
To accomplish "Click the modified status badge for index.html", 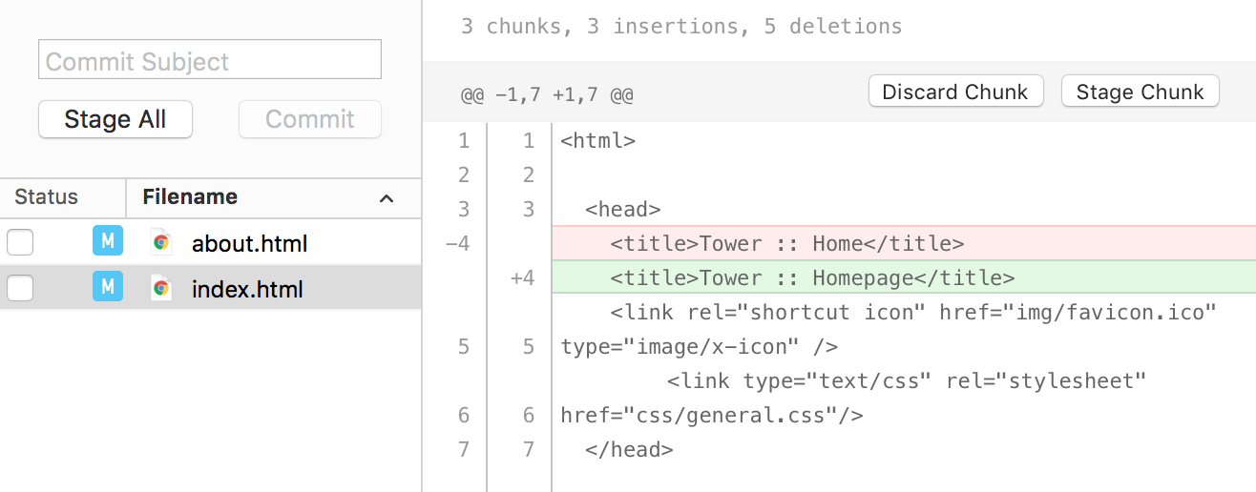I will [x=108, y=288].
